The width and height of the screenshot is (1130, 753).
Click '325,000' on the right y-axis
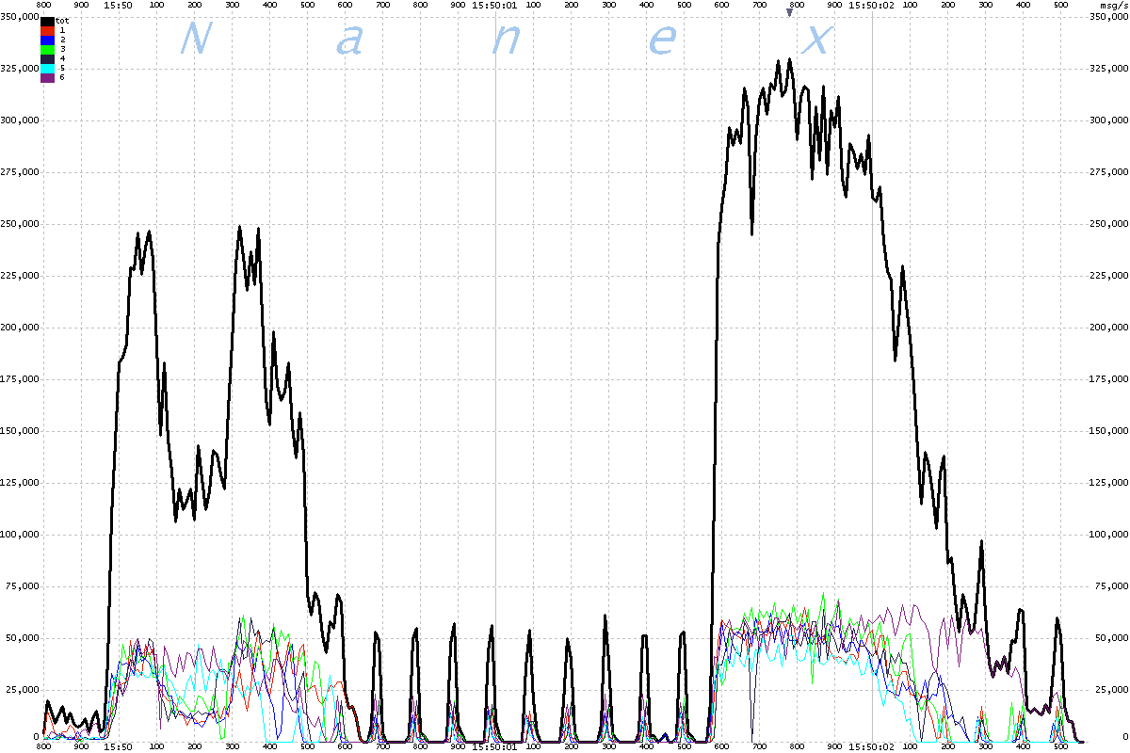(x=1108, y=69)
